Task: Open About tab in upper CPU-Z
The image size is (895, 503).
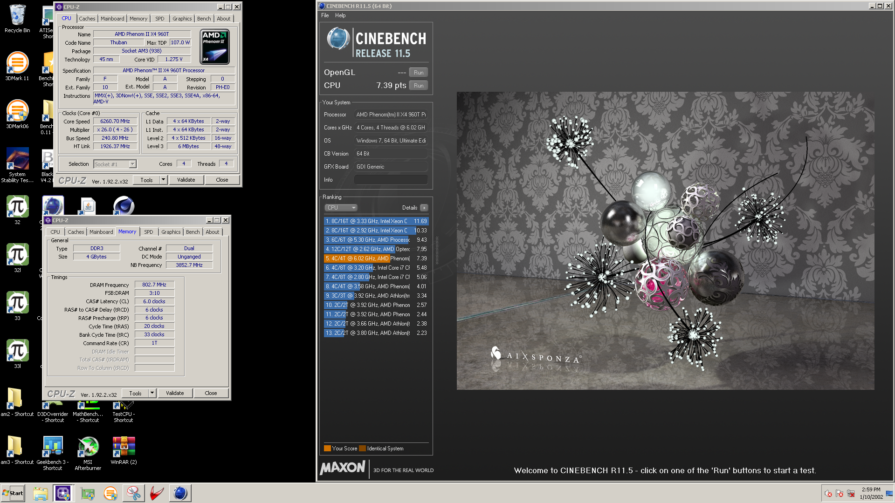Action: (x=223, y=19)
